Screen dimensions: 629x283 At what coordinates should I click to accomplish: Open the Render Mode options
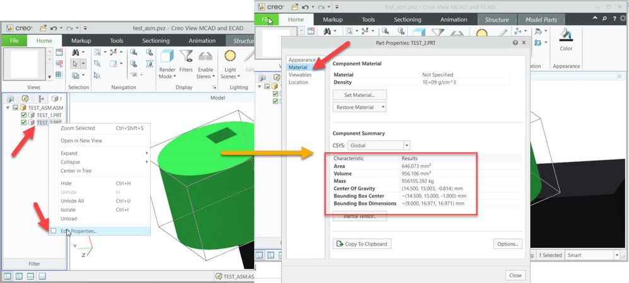(167, 64)
